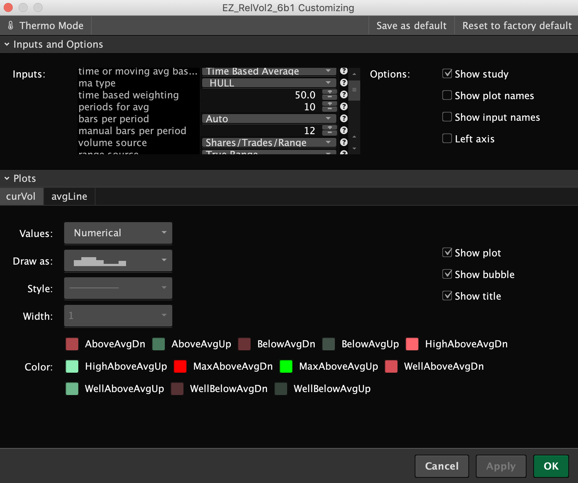
Task: Click Thermo Mode button
Action: point(45,25)
